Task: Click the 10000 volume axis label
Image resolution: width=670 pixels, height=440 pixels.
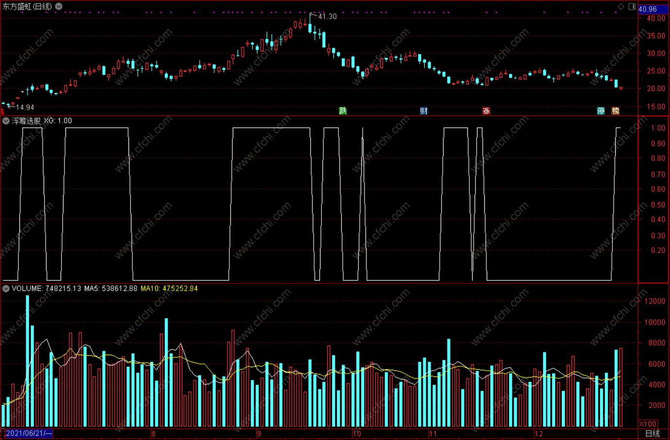Action: click(654, 322)
